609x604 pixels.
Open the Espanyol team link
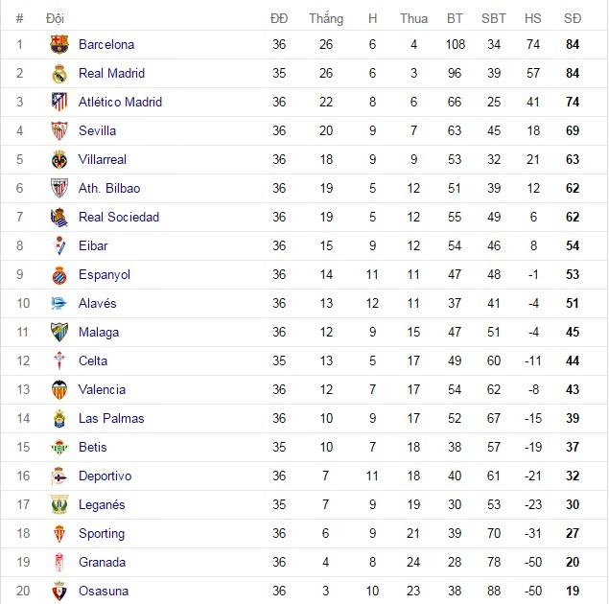[104, 274]
